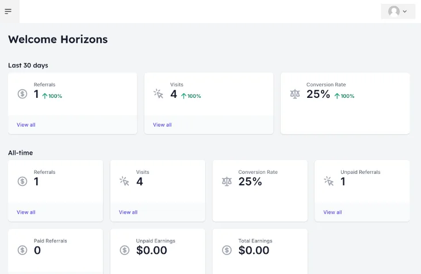This screenshot has height=274, width=421.
Task: View all visits from last 30 days
Action: [162, 125]
